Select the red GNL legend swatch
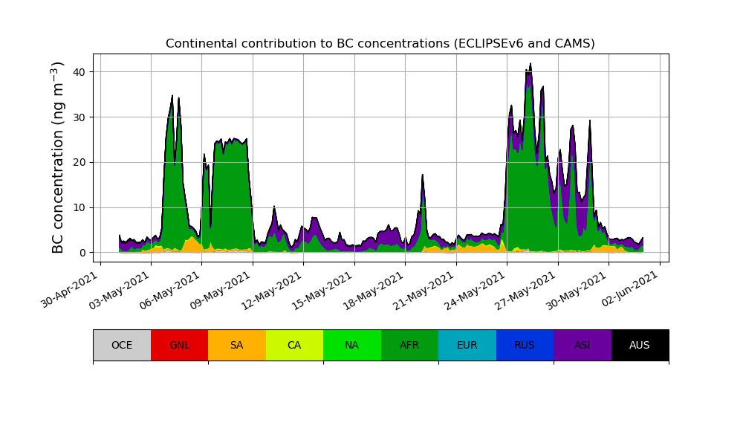 (x=179, y=345)
